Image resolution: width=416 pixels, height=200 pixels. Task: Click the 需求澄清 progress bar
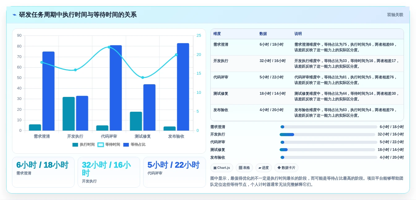click(329, 127)
